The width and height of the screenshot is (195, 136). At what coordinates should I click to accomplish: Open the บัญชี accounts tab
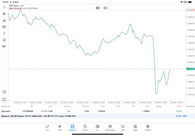coord(135,127)
